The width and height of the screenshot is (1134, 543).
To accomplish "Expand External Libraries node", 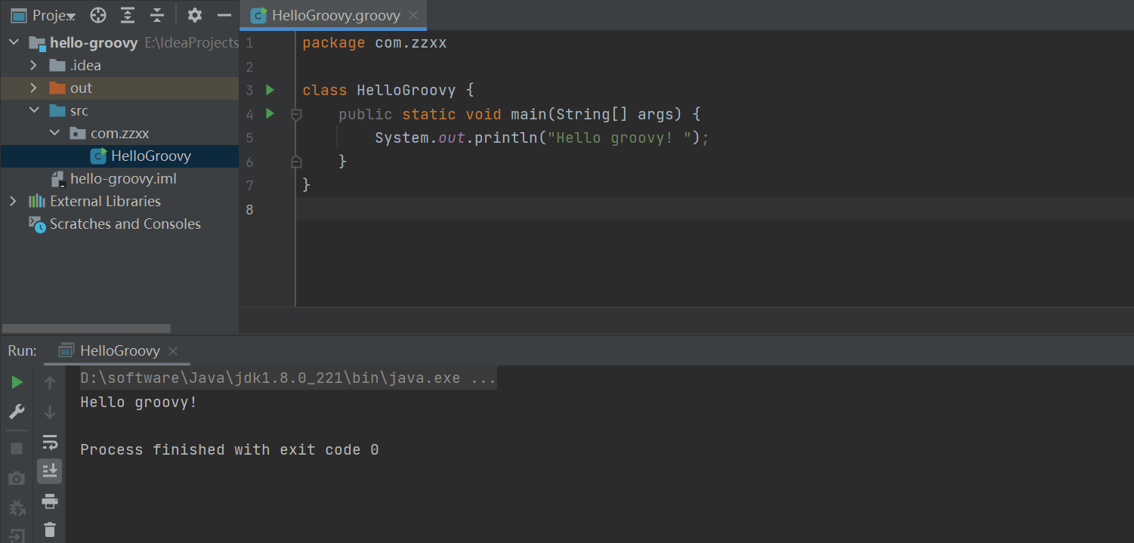I will point(13,202).
